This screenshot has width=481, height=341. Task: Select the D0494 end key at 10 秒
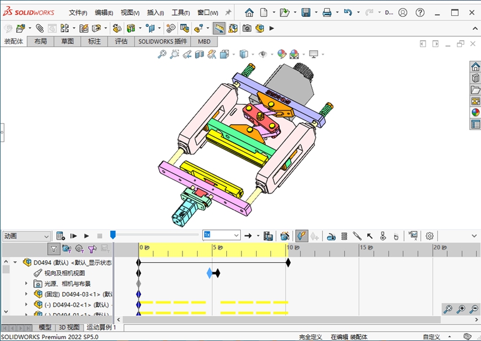(288, 262)
